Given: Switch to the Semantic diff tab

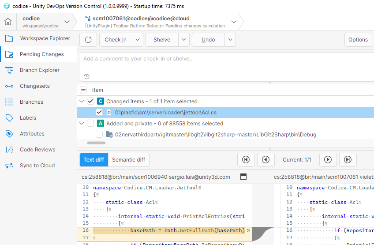Looking at the screenshot, I should (x=129, y=160).
